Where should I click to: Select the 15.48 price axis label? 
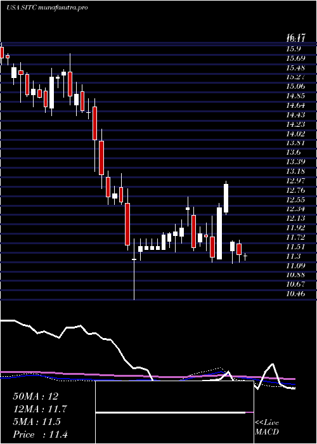point(296,68)
